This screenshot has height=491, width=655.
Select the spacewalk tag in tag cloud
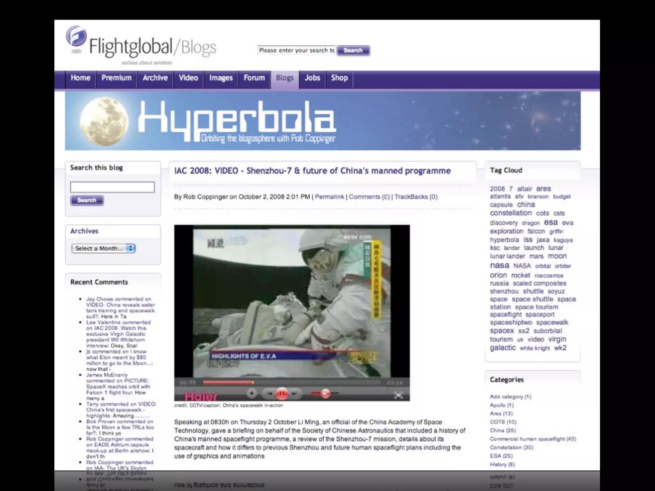pyautogui.click(x=552, y=323)
